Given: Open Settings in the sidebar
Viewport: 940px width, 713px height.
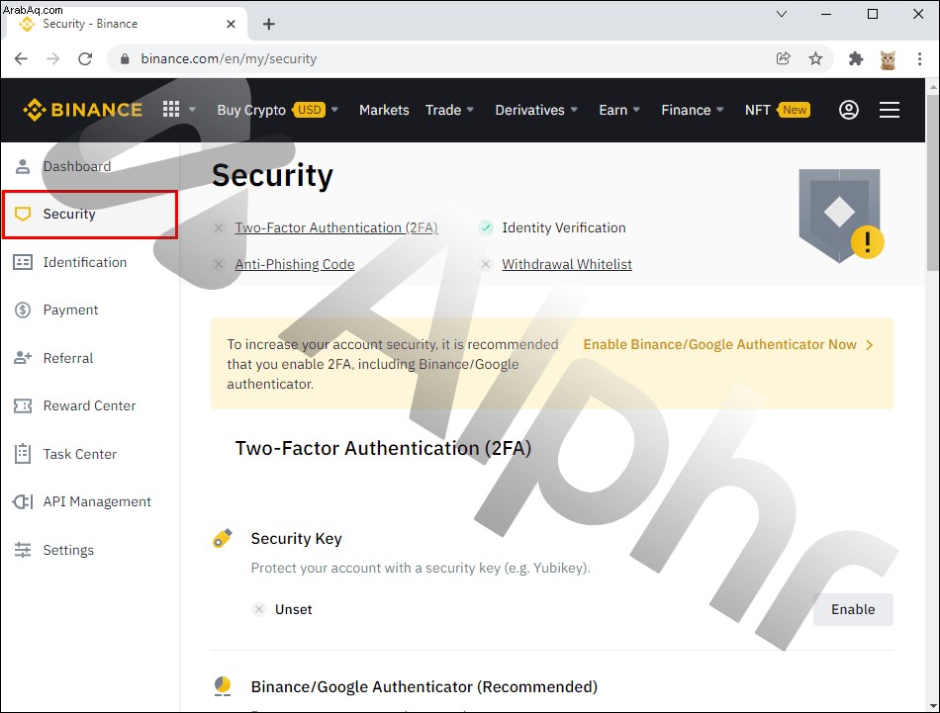Looking at the screenshot, I should (x=68, y=550).
